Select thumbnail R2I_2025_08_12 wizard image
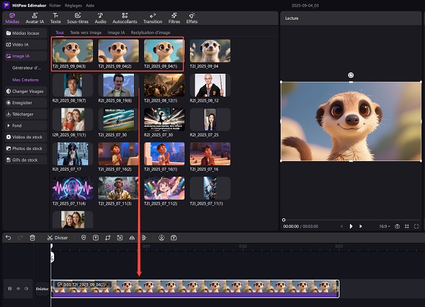425x307 pixels. pos(210,85)
